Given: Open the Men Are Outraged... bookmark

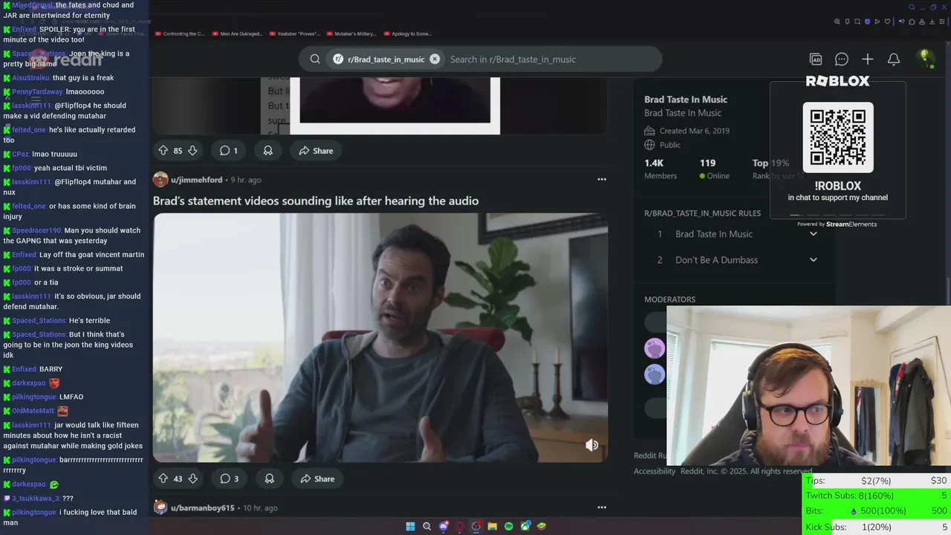Looking at the screenshot, I should click(238, 33).
